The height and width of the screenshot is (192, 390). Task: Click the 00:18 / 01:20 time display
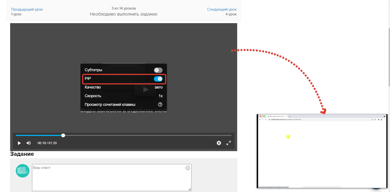click(47, 143)
